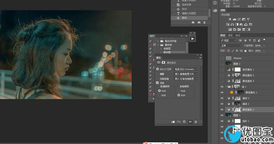Add a Color Balance adjustment (scales icon)

coord(232,24)
